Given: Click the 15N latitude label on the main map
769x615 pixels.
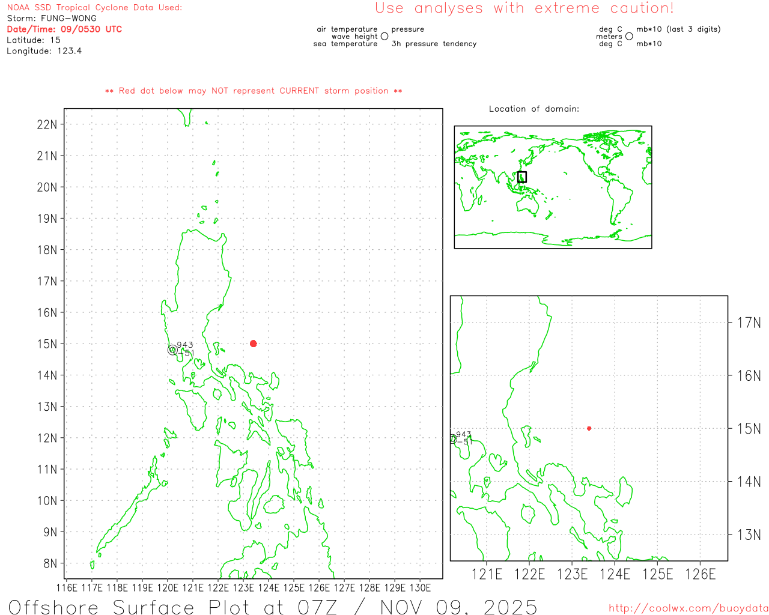Looking at the screenshot, I should click(47, 344).
